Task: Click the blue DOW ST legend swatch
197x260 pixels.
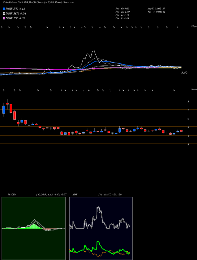Action: (4, 9)
